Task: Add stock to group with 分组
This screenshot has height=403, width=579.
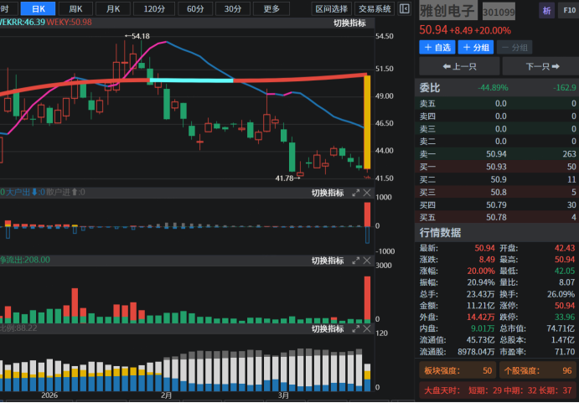Action: 476,48
